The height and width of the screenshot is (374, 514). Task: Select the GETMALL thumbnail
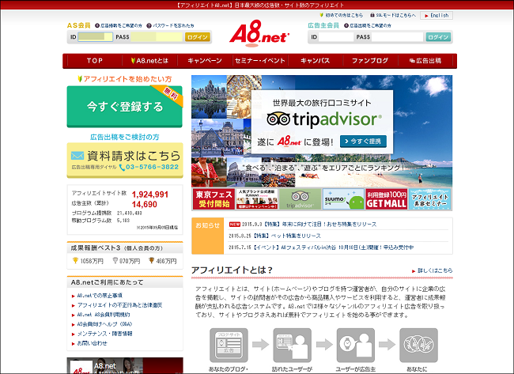point(387,199)
